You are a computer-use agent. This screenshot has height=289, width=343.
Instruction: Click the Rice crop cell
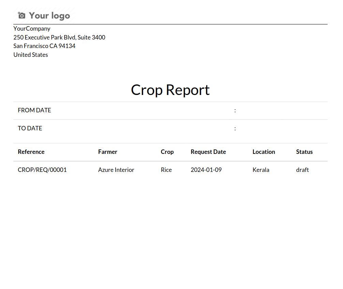coord(166,170)
